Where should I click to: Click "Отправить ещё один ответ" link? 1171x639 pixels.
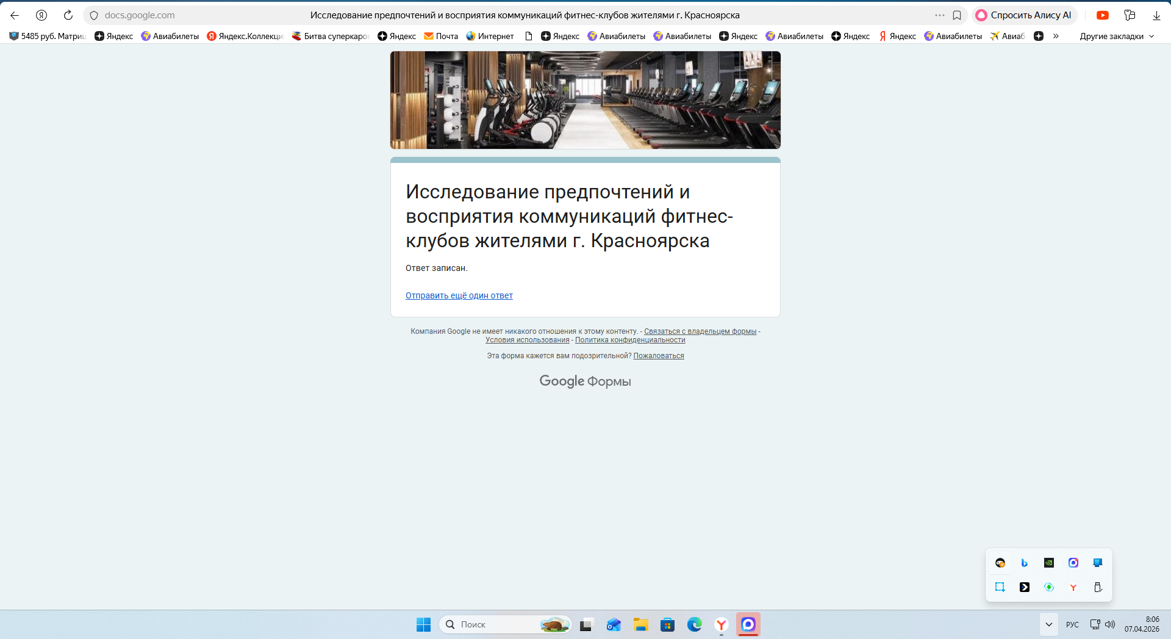click(459, 295)
